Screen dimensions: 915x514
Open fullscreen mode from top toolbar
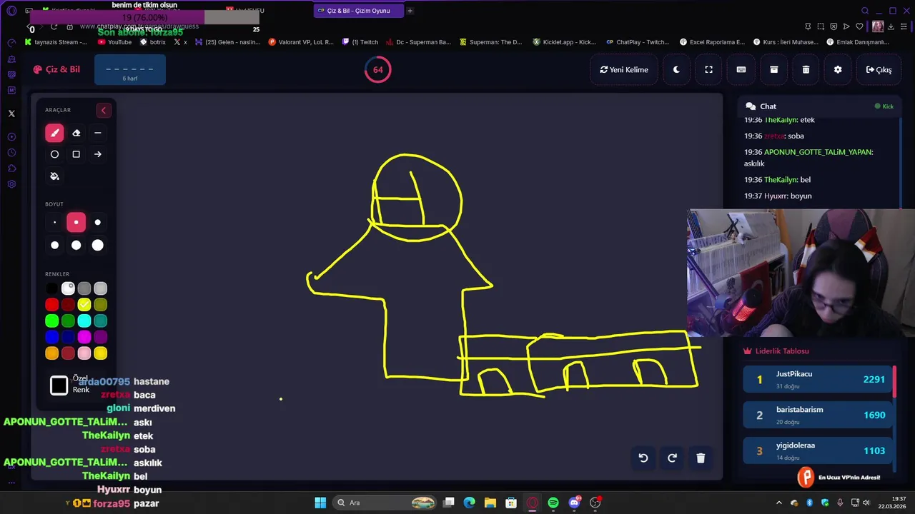708,70
